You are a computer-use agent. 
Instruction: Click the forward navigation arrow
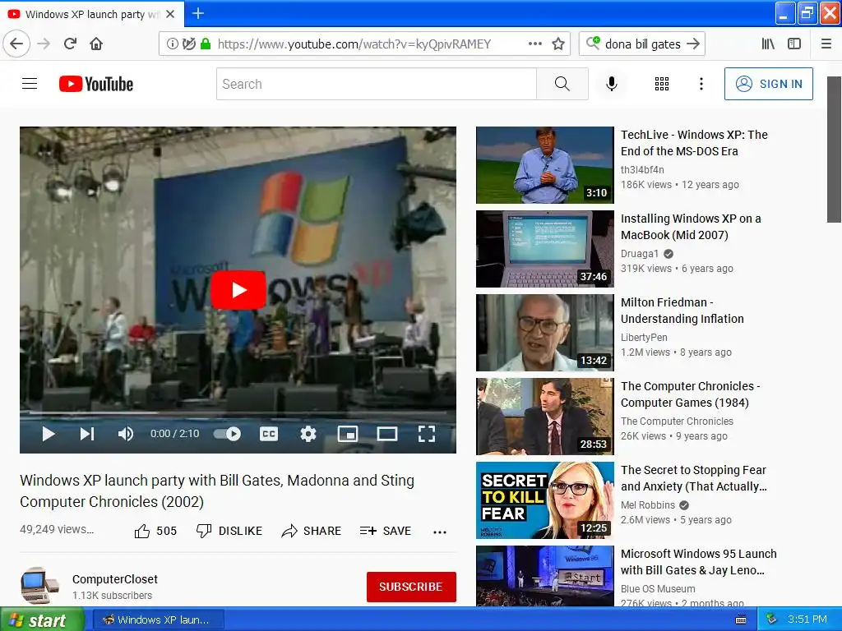(44, 44)
